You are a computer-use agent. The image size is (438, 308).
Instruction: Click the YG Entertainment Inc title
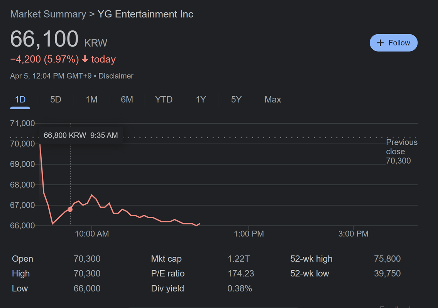click(145, 14)
